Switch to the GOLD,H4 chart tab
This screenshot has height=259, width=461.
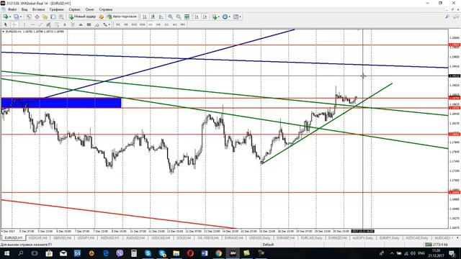(184, 238)
